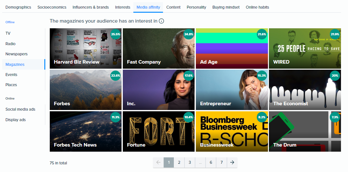Click the Offline section label
The height and width of the screenshot is (172, 348).
tap(10, 22)
